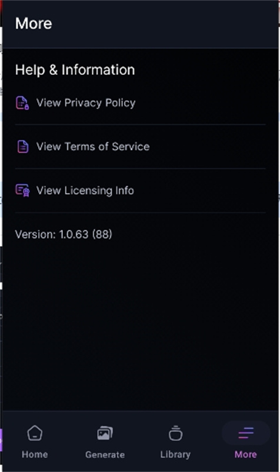Select the highlighted More tab pill background

coord(246,433)
